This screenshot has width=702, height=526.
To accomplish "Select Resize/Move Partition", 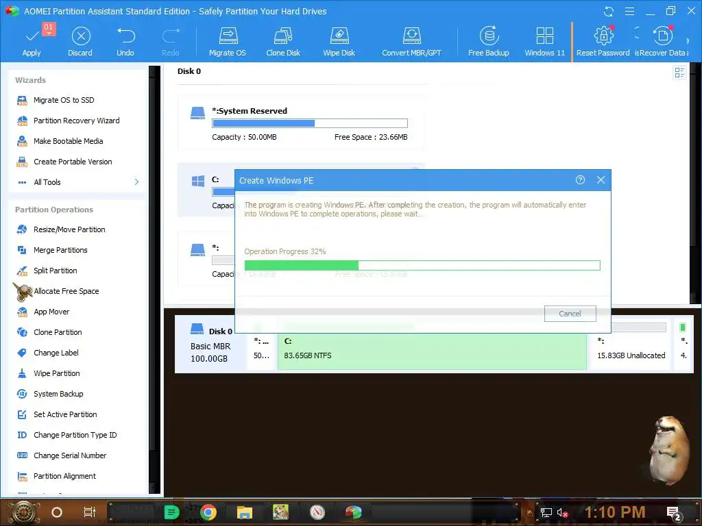I will coord(69,229).
